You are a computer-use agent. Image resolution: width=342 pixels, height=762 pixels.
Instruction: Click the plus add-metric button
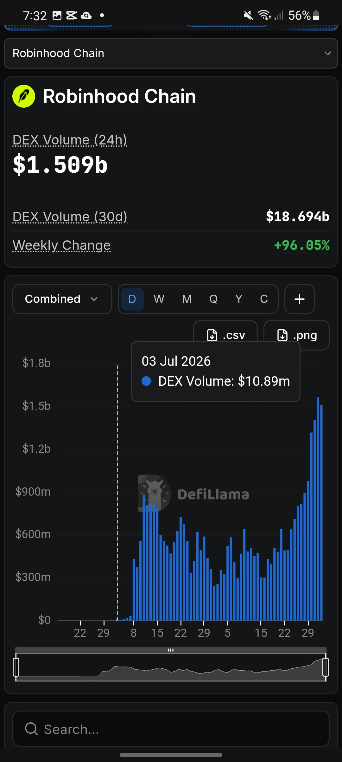point(300,299)
